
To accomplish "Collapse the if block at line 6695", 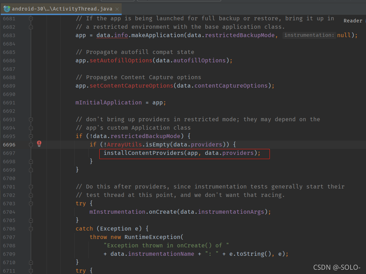I will [x=31, y=136].
